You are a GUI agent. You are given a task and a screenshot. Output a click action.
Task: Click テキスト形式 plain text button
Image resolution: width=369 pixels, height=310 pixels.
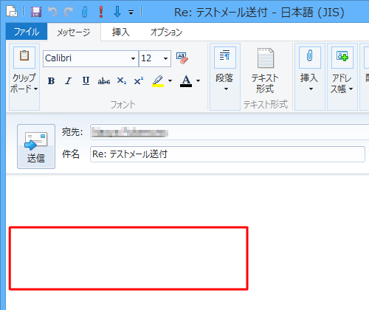click(x=265, y=71)
